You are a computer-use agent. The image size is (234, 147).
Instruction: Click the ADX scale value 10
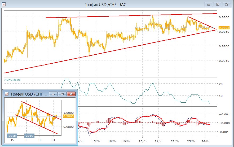[x=221, y=96]
